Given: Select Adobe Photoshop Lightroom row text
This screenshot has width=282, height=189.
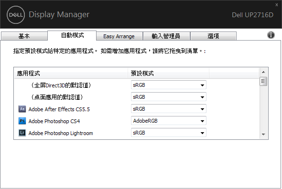Looking at the screenshot, I should [61, 133].
